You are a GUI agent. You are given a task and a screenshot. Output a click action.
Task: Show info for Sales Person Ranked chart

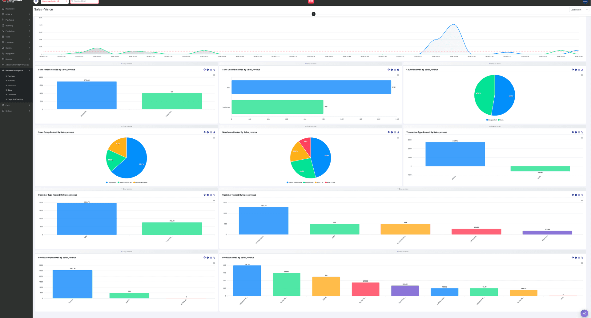208,70
